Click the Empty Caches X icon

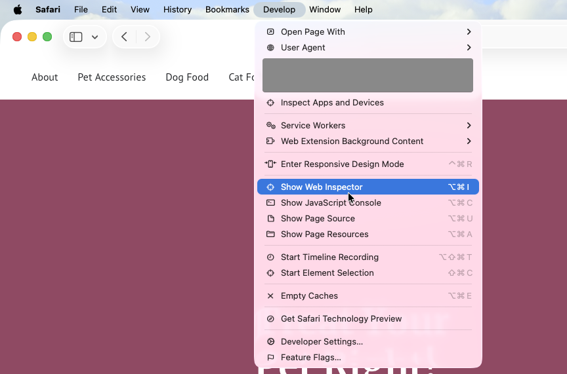click(270, 295)
